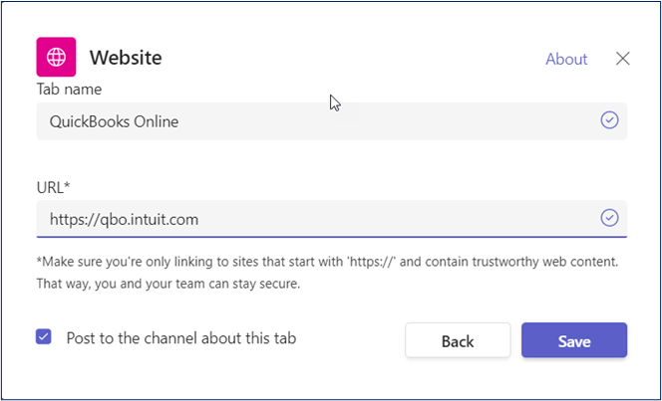The height and width of the screenshot is (401, 662).
Task: Save the website tab
Action: pos(574,340)
